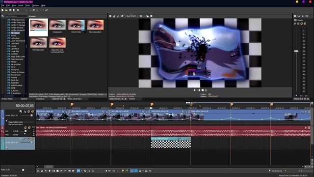Image resolution: width=314 pixels, height=177 pixels.
Task: Open the overlays dropdown arrow
Action: tap(144, 16)
